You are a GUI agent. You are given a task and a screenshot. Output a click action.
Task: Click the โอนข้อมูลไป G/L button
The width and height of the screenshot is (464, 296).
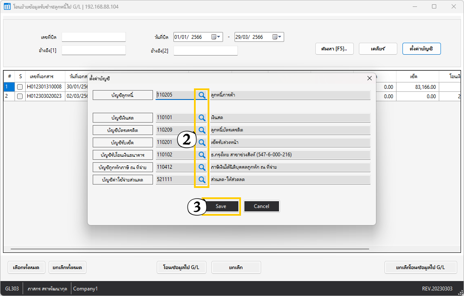pyautogui.click(x=181, y=267)
